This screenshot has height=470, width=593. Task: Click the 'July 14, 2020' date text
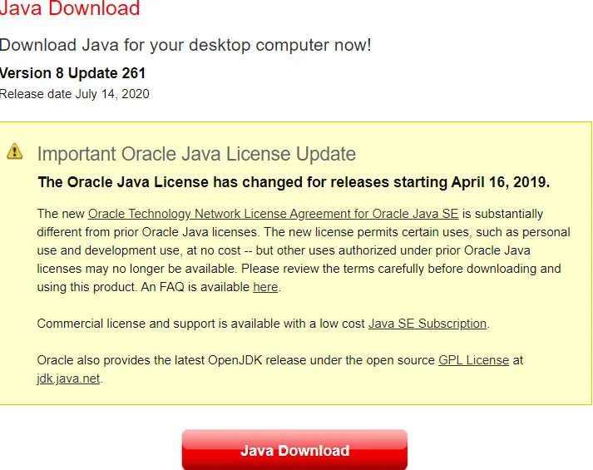[112, 94]
